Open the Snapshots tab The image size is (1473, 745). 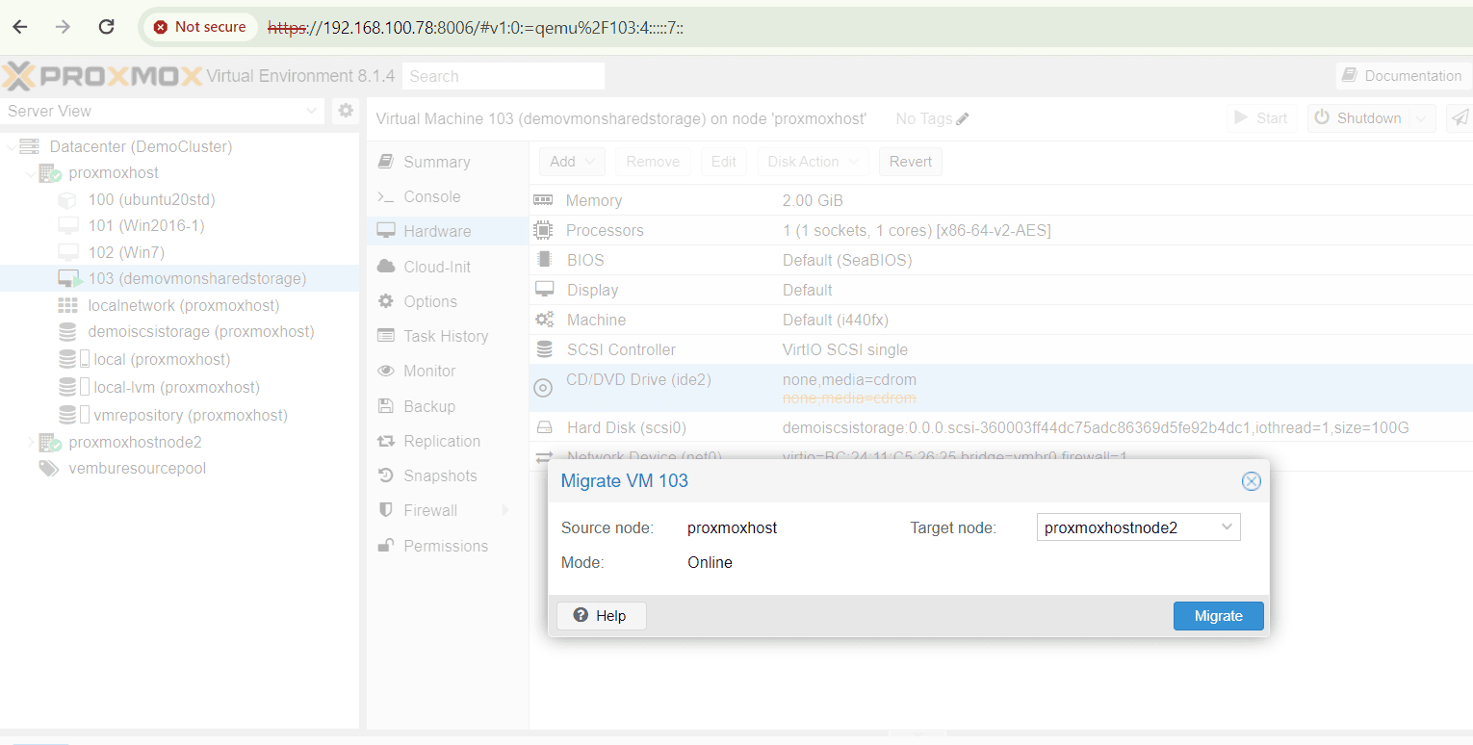point(448,475)
